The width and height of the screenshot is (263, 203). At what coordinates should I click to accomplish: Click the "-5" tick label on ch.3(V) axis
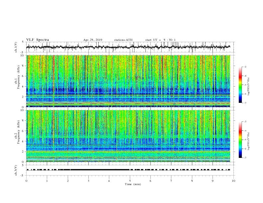23,175
